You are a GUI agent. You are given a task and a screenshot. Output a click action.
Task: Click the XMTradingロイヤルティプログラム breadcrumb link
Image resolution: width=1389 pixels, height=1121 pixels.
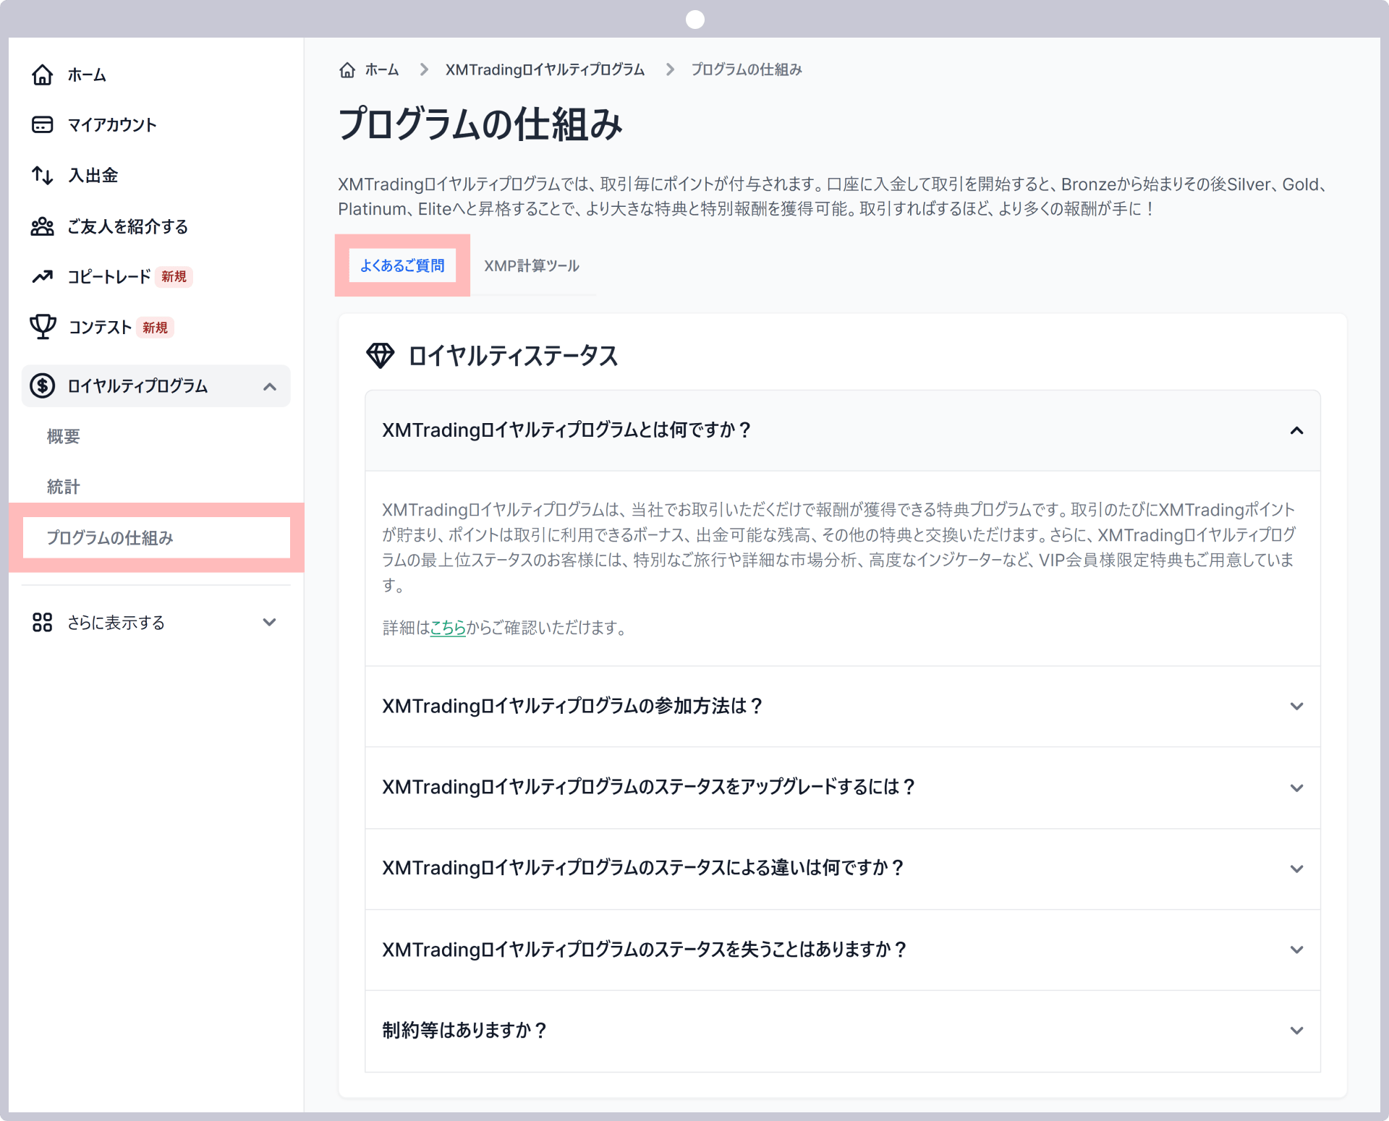545,69
